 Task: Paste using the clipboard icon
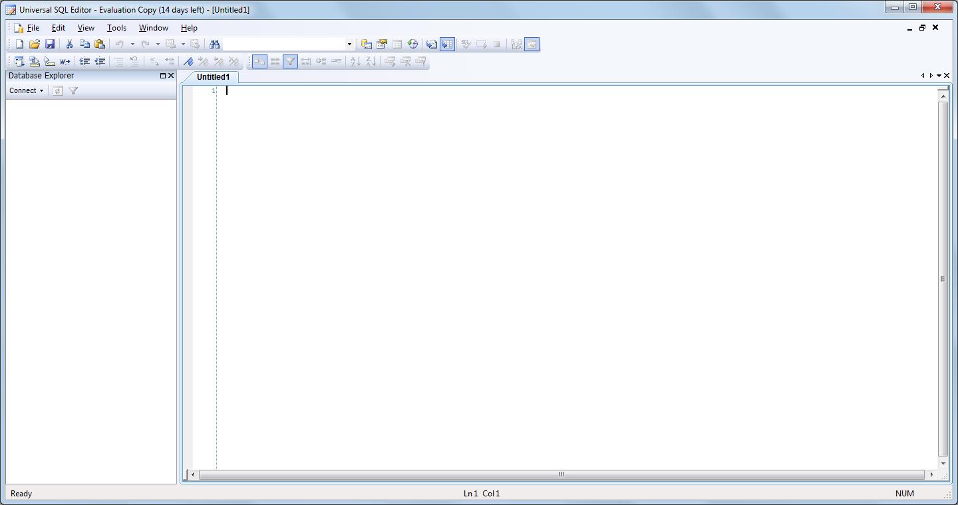coord(100,45)
